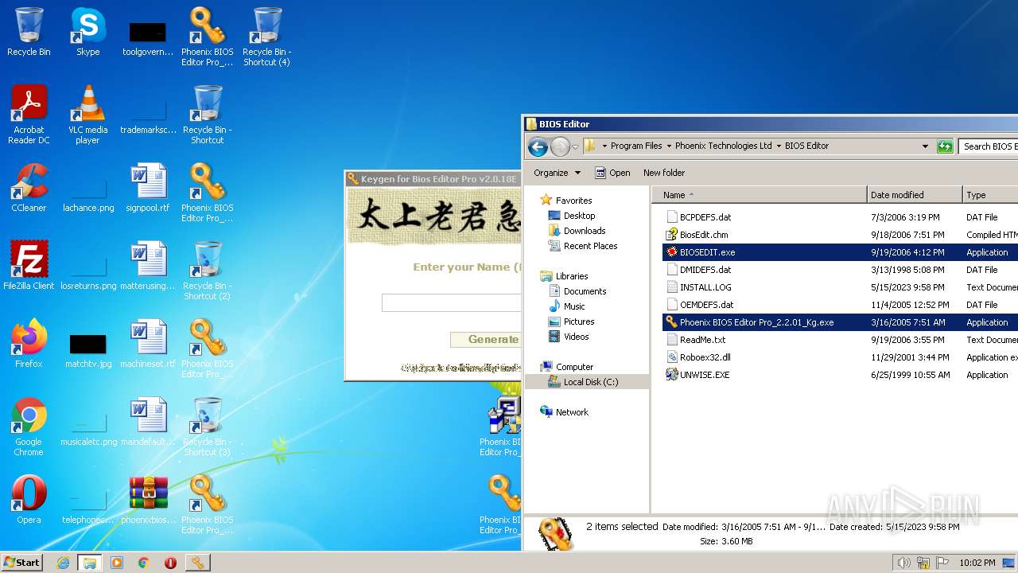This screenshot has height=573, width=1018.
Task: Select machineset.rtf desktop file
Action: coord(148,344)
